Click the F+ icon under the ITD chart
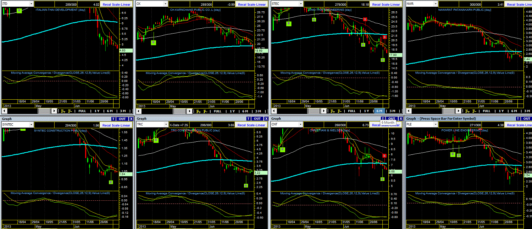The height and width of the screenshot is (229, 532). (63, 111)
